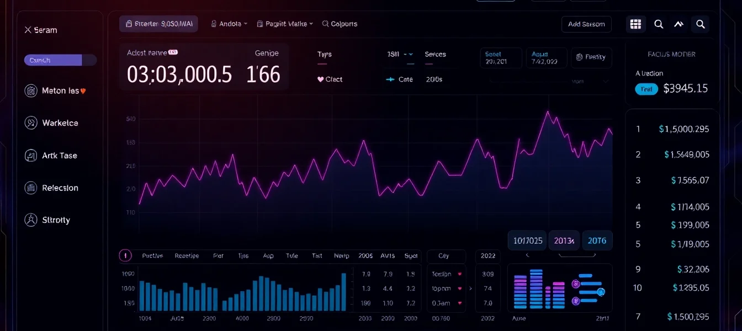Click the pink circle indicator beside Practive
742x331 pixels.
pyautogui.click(x=125, y=255)
